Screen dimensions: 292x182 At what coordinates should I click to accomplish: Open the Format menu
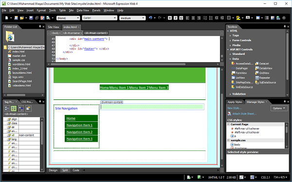pyautogui.click(x=41, y=10)
